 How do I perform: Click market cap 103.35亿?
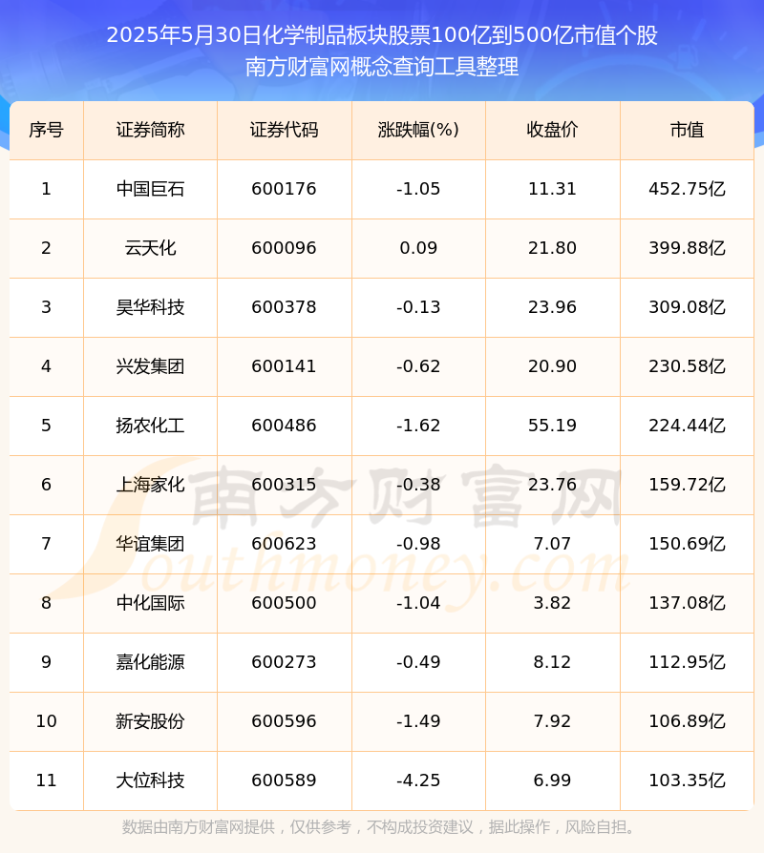(688, 780)
